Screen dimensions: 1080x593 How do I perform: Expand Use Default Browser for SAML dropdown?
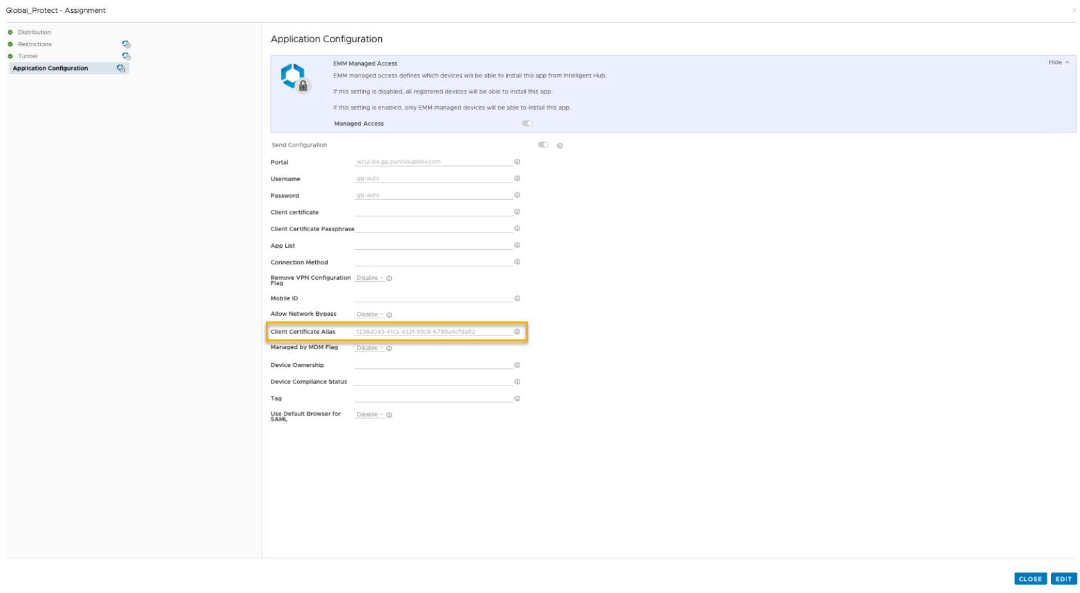point(370,414)
